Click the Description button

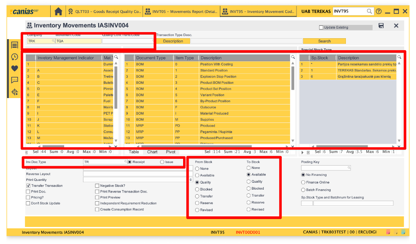173,41
